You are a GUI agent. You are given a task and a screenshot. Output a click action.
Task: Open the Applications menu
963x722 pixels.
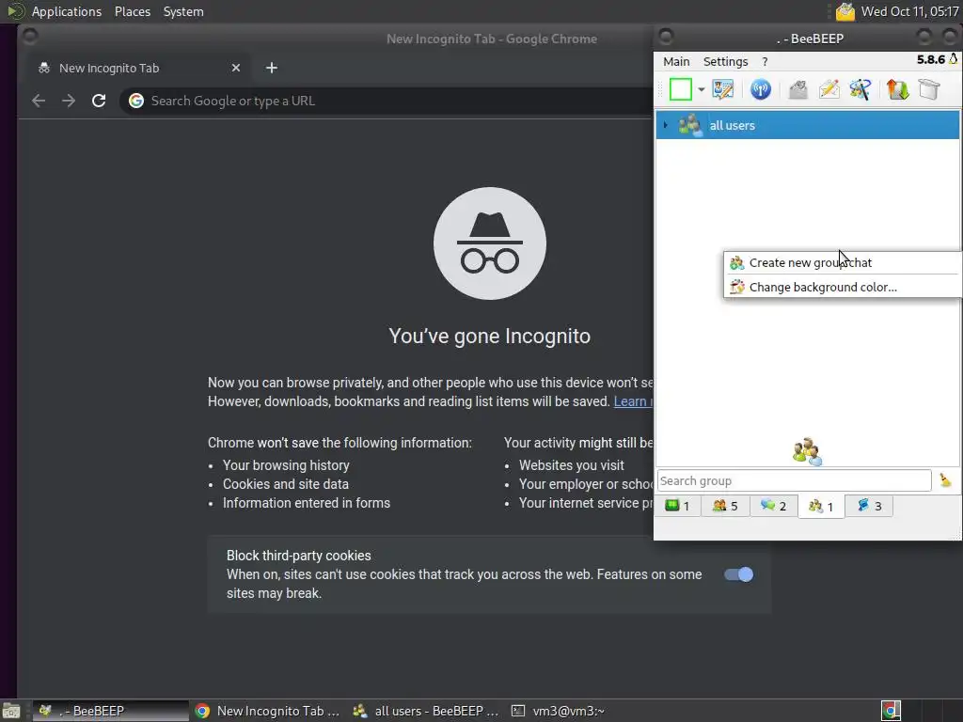click(67, 11)
